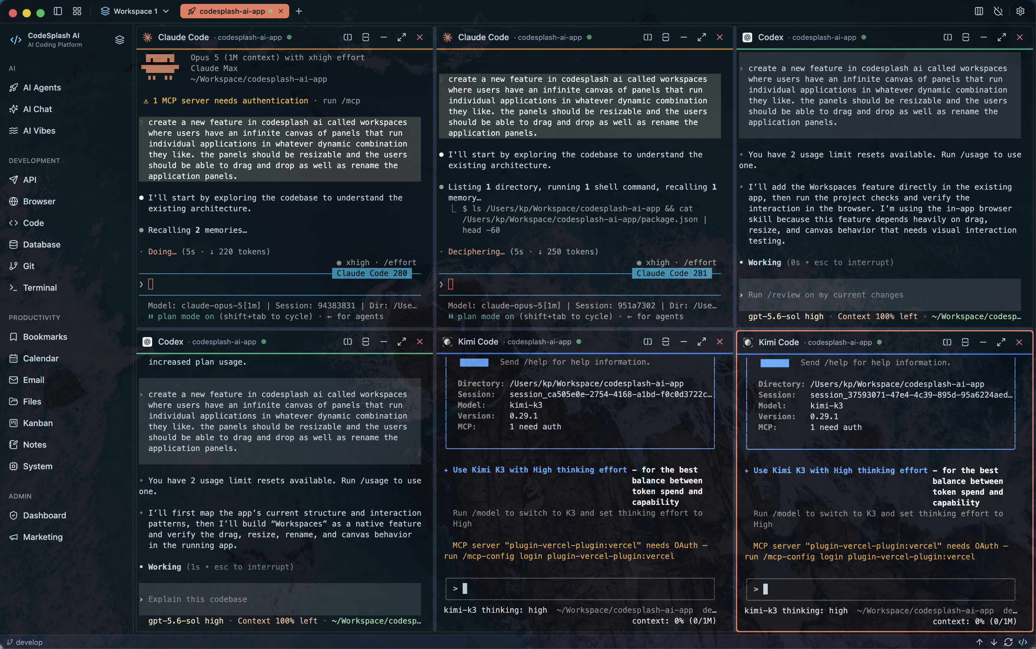The image size is (1036, 649).
Task: Open the stacked layers icon beside CodeSplash AI
Action: click(x=119, y=40)
